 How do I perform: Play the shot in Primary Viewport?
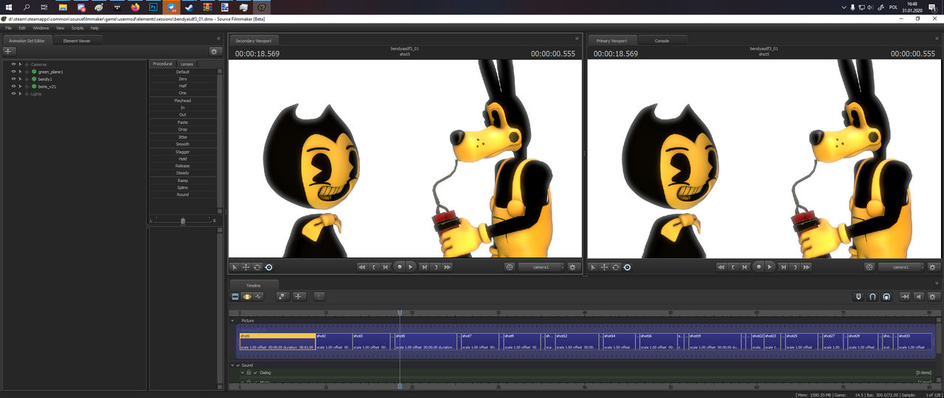tap(770, 267)
